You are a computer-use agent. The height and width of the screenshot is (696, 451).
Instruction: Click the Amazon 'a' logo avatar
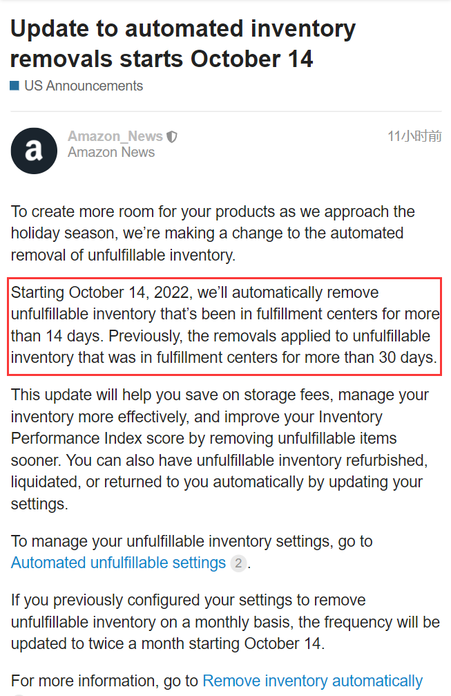coord(34,151)
